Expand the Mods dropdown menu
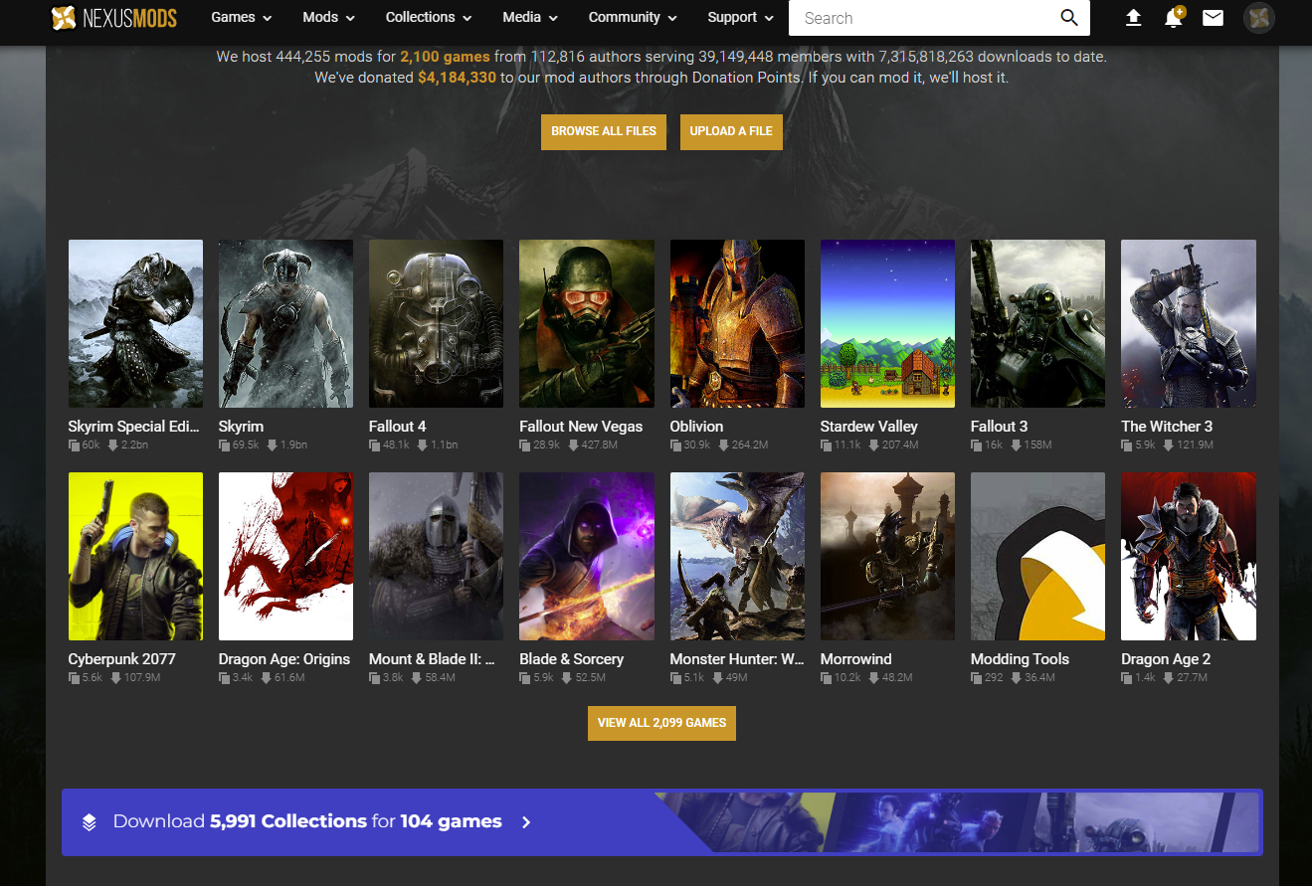 pos(329,17)
